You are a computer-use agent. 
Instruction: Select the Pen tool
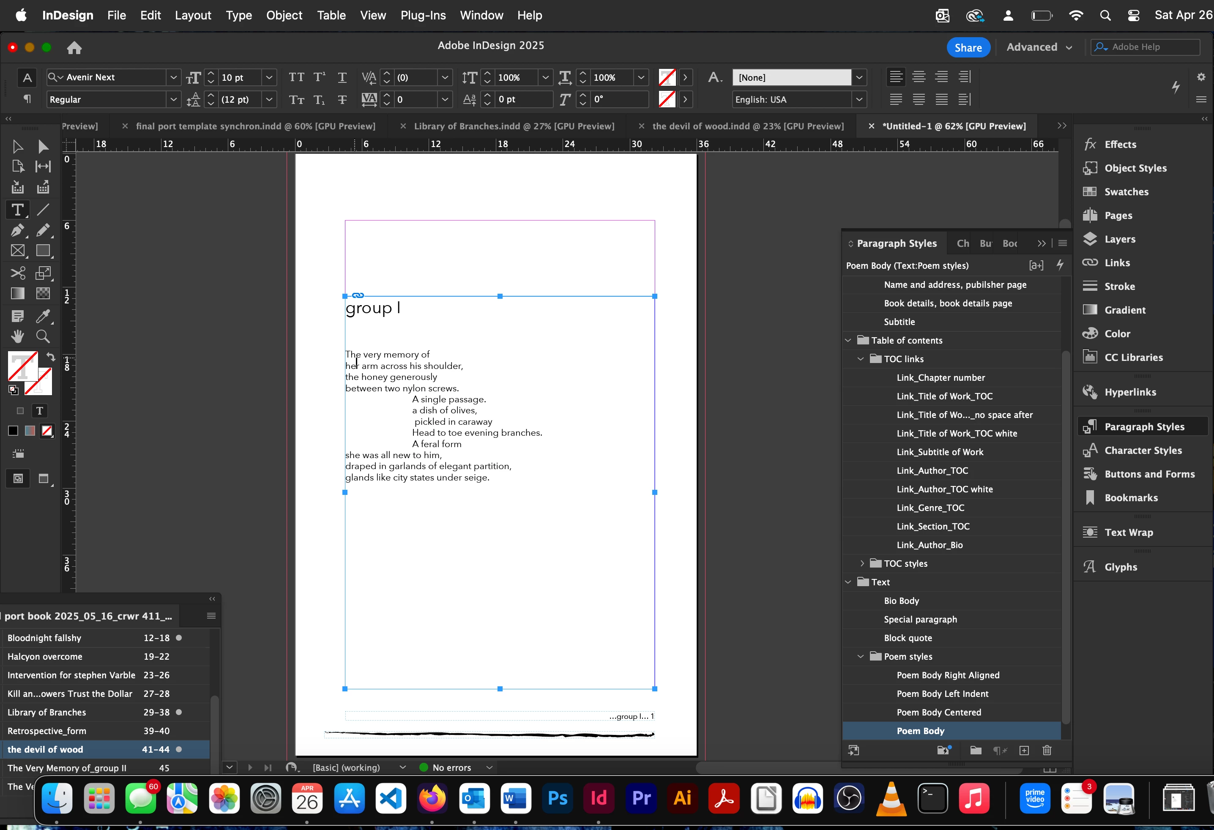[x=17, y=230]
